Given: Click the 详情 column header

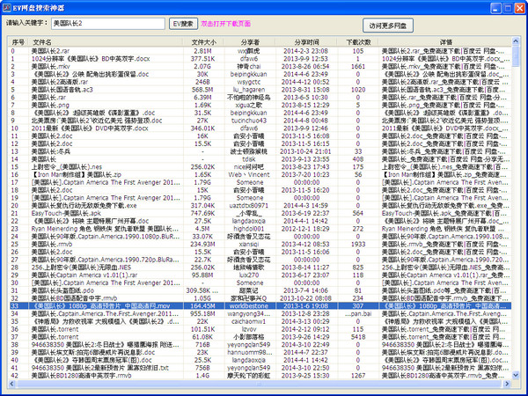Looking at the screenshot, I should pyautogui.click(x=446, y=42).
